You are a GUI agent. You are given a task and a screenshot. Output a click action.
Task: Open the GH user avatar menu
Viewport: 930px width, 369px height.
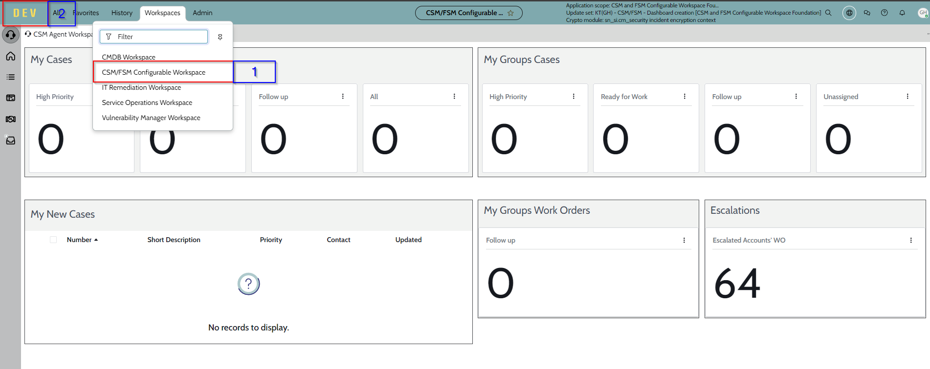tap(923, 13)
